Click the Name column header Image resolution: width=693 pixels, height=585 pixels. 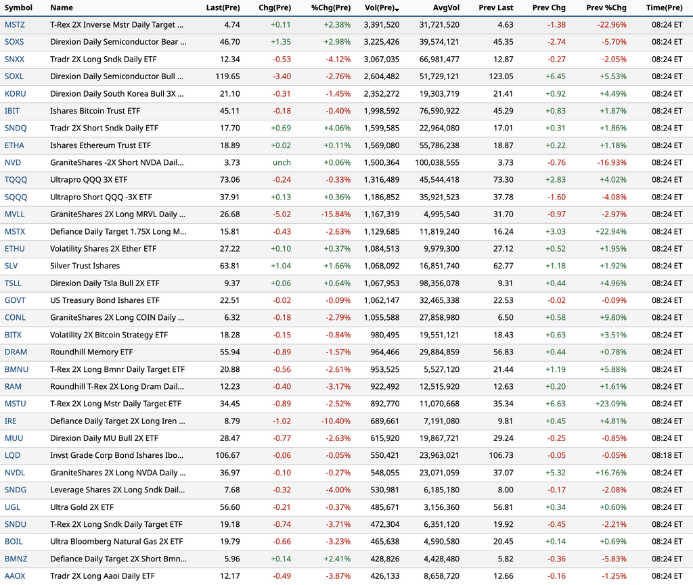point(62,7)
